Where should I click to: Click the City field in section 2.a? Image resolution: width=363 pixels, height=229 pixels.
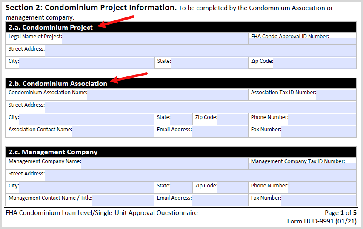click(86, 63)
